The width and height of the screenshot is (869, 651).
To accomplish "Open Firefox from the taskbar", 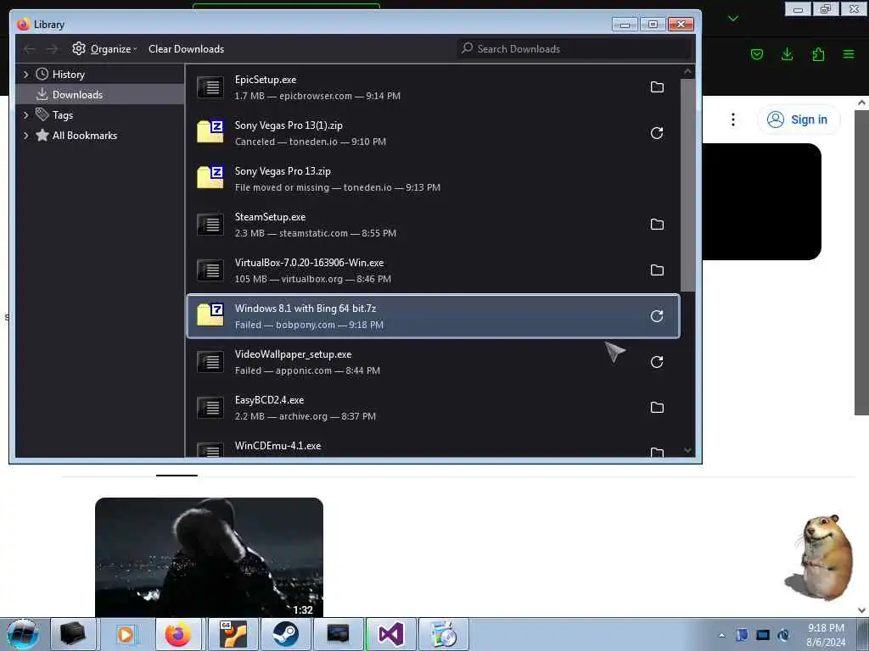I will coord(178,634).
